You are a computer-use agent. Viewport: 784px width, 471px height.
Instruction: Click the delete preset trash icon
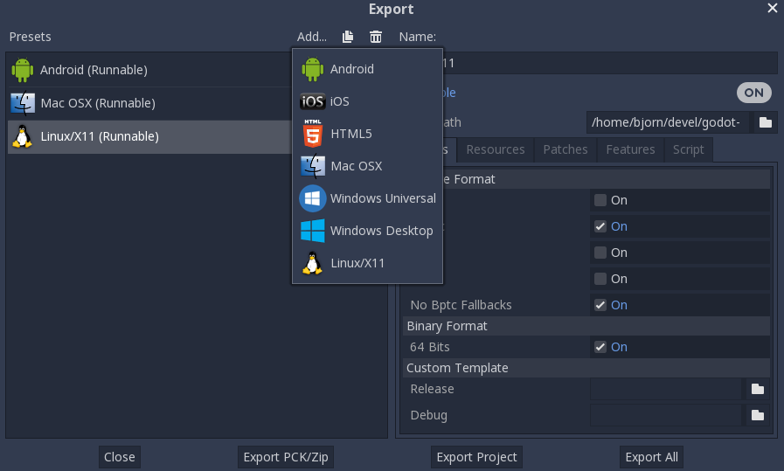click(x=376, y=37)
